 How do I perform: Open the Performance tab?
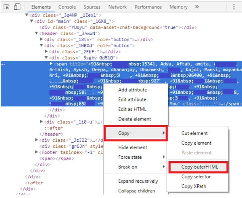click(x=148, y=7)
